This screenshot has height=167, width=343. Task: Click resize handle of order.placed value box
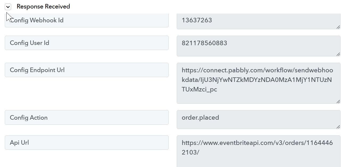point(338,127)
